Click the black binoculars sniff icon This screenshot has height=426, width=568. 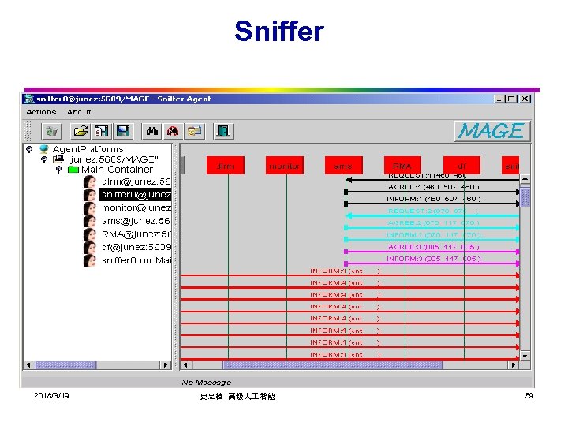click(x=151, y=131)
